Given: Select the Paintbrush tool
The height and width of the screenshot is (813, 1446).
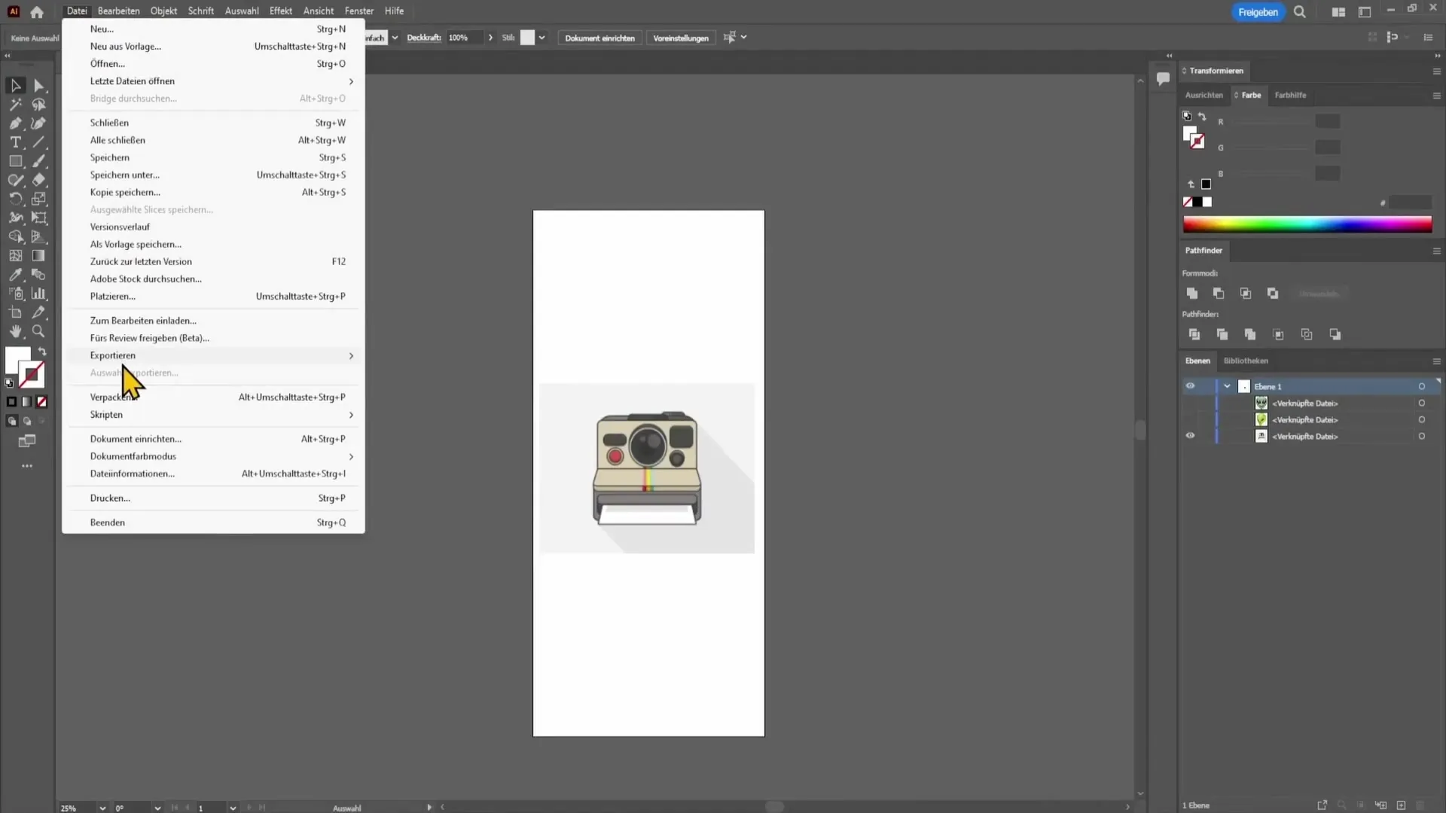Looking at the screenshot, I should tap(39, 161).
